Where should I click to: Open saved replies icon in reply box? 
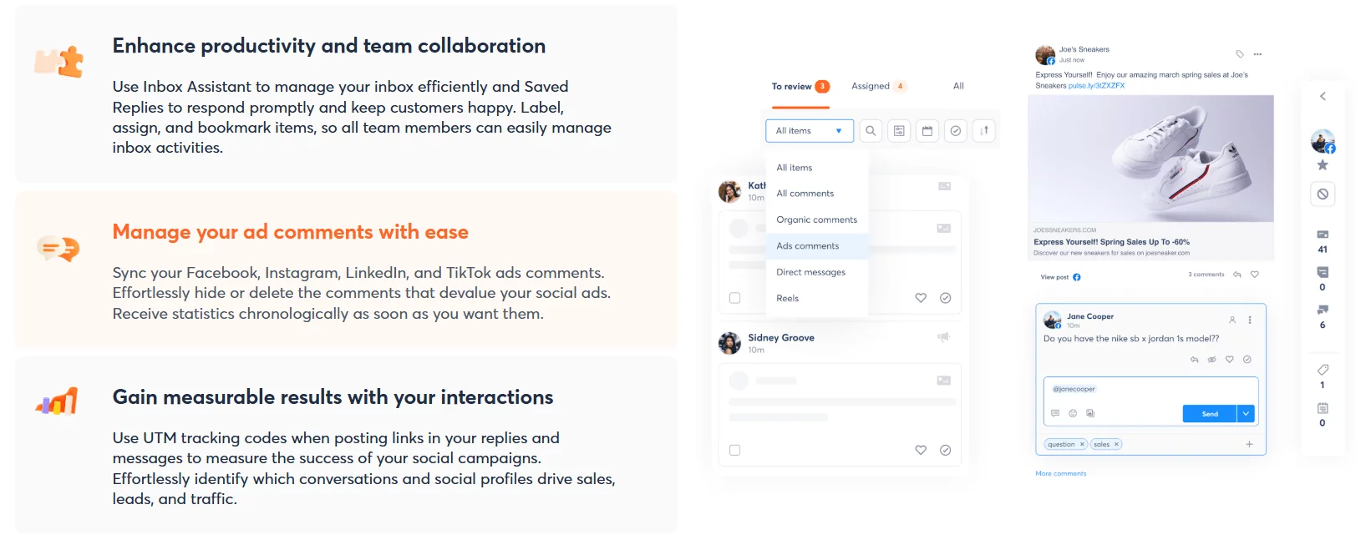point(1055,413)
